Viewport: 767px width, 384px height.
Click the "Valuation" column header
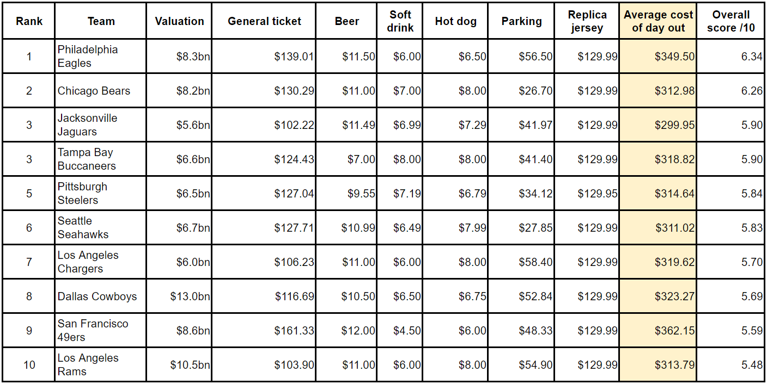(x=179, y=22)
